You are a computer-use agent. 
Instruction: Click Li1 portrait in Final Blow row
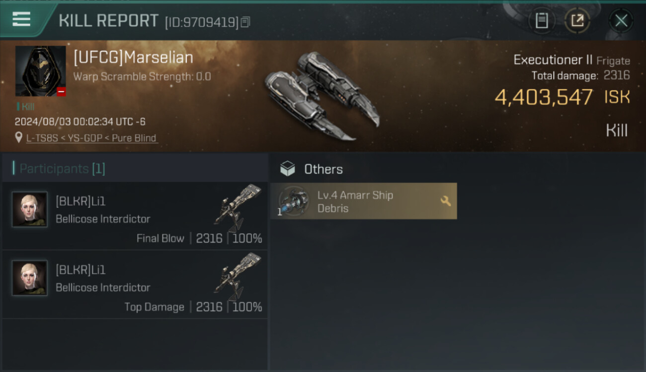tap(30, 209)
